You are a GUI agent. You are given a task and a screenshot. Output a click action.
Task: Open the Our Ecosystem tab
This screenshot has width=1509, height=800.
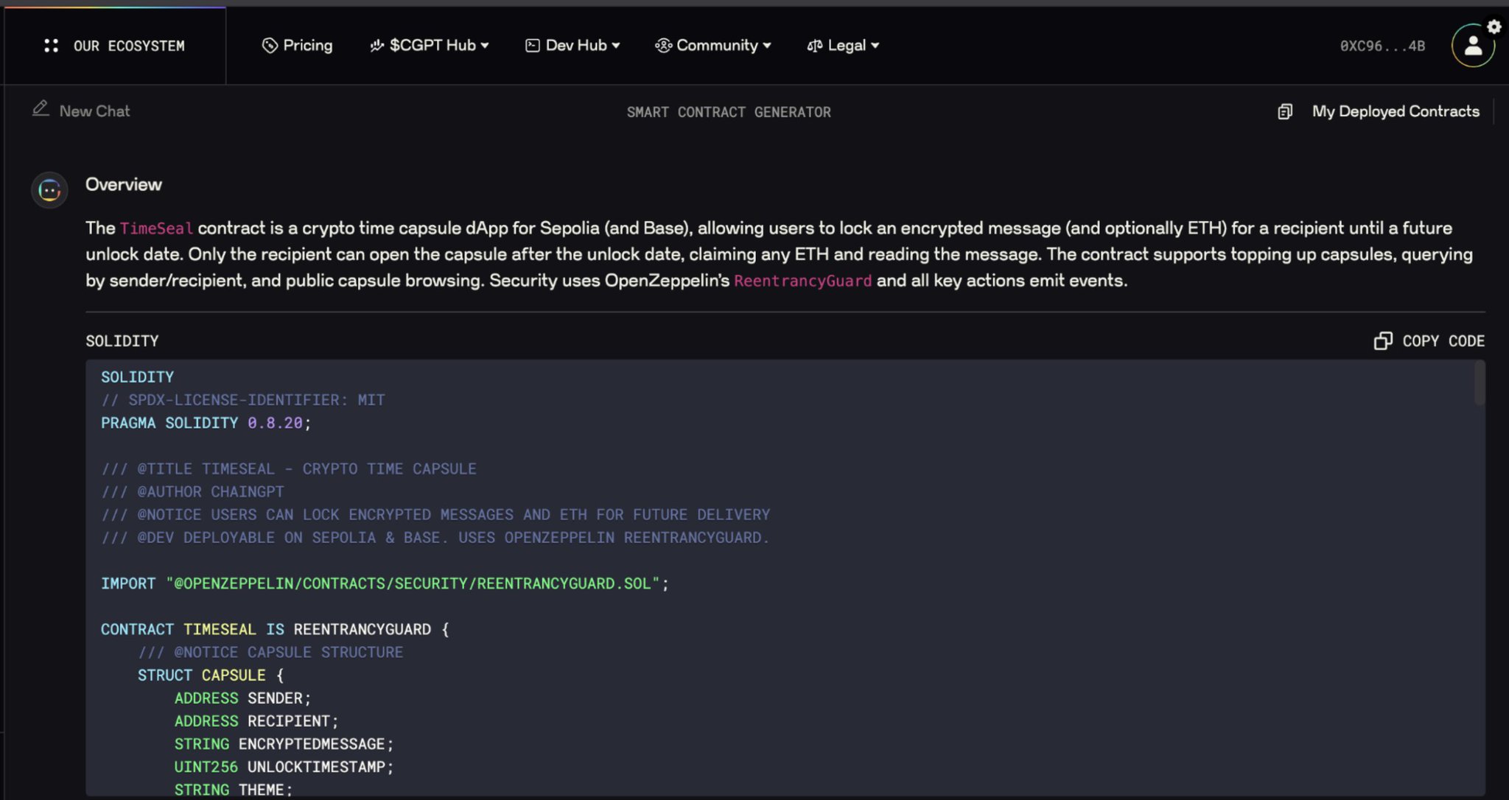[x=129, y=46]
